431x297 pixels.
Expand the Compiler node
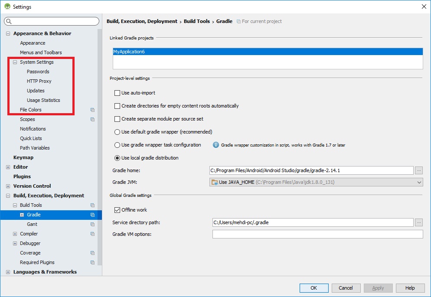[x=15, y=234]
